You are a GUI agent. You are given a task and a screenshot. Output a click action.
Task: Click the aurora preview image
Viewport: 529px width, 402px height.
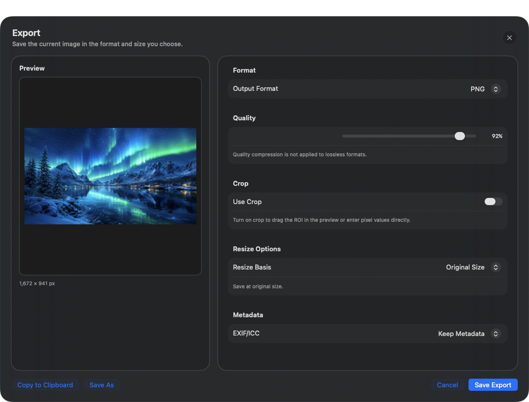[110, 176]
